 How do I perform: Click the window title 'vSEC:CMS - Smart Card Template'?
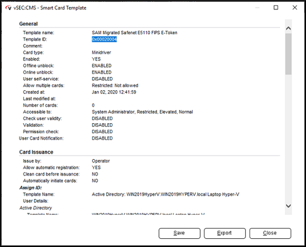[x=50, y=8]
